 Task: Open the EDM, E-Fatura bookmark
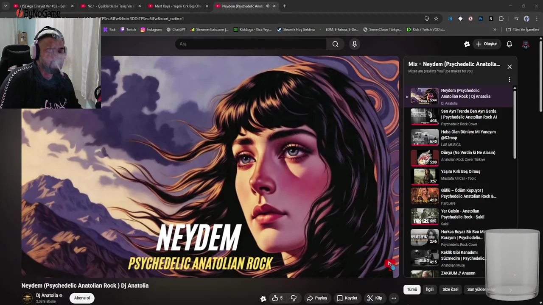click(x=339, y=30)
